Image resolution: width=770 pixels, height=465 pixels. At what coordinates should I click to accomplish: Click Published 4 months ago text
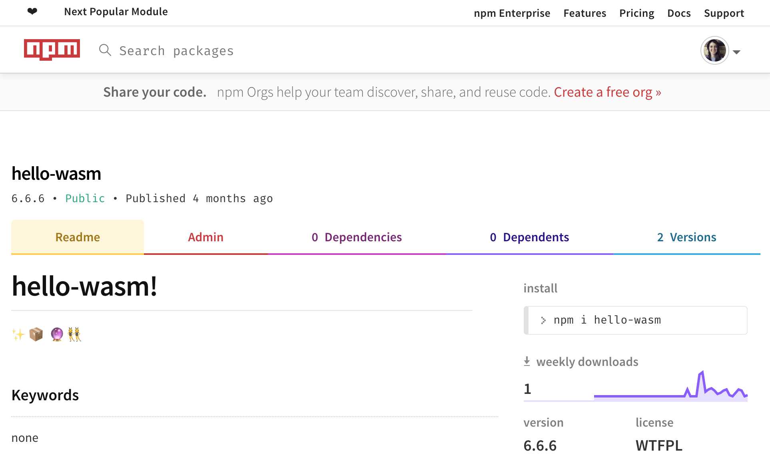pos(199,199)
